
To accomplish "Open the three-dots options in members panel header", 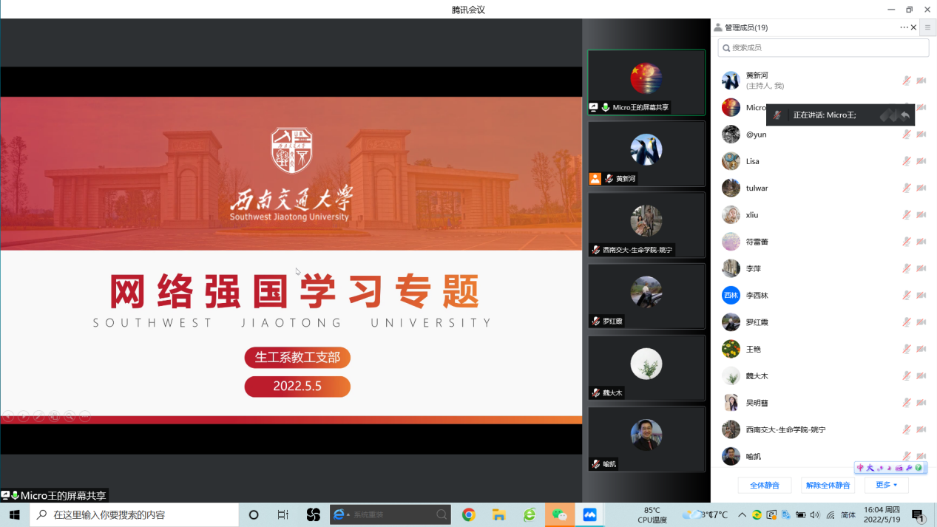I will 904,27.
